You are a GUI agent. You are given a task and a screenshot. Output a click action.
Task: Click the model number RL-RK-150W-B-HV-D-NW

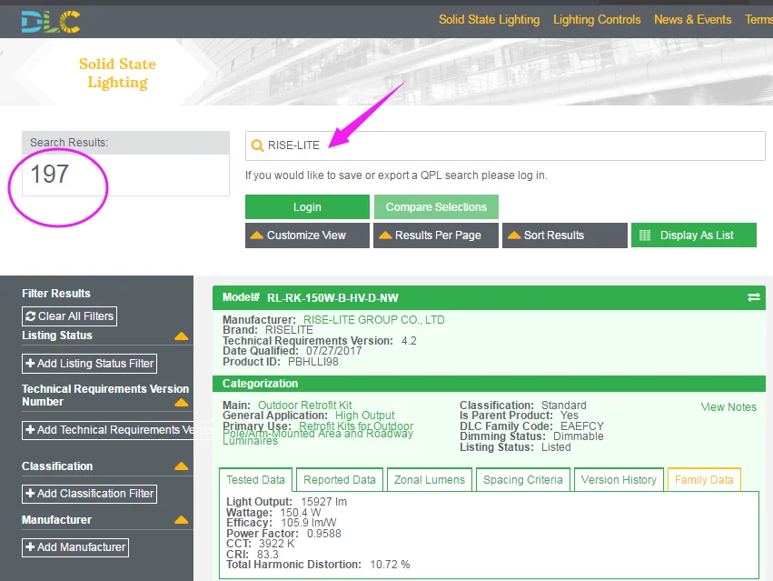point(332,298)
